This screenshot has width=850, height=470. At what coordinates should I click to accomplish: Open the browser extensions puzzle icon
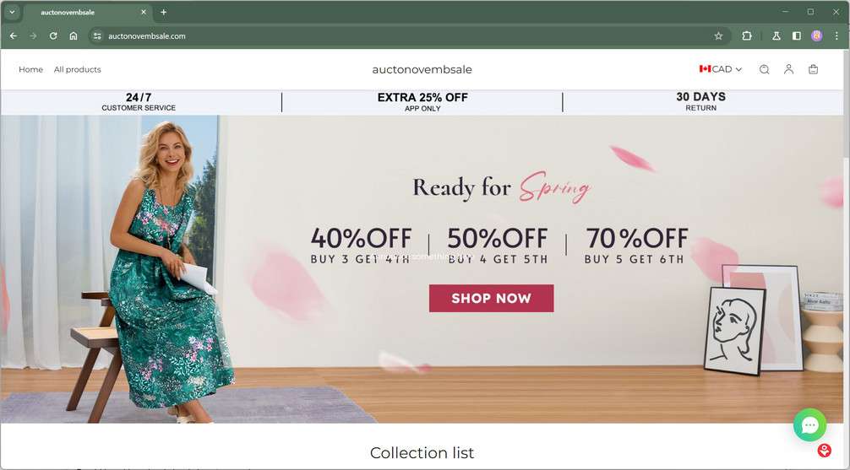point(747,35)
